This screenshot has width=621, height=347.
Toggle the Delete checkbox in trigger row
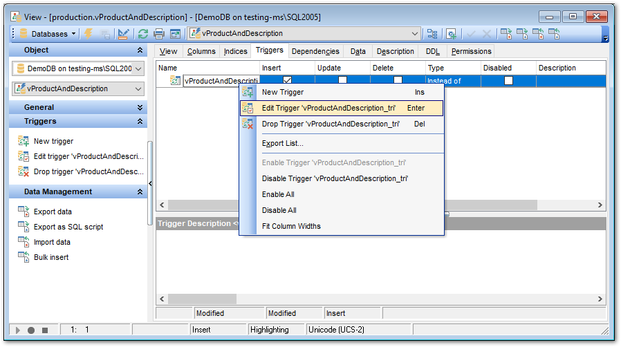click(x=398, y=80)
